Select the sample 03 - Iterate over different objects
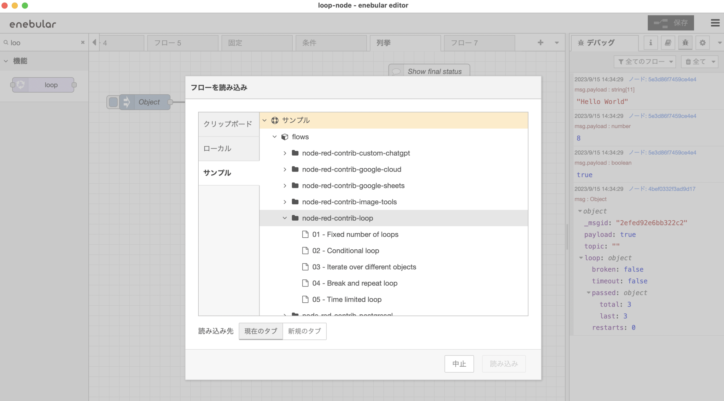Image resolution: width=724 pixels, height=401 pixels. (x=364, y=267)
